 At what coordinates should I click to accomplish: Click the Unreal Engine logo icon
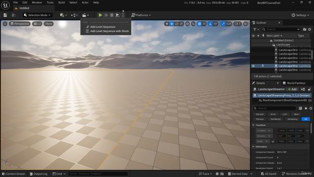pyautogui.click(x=5, y=5)
